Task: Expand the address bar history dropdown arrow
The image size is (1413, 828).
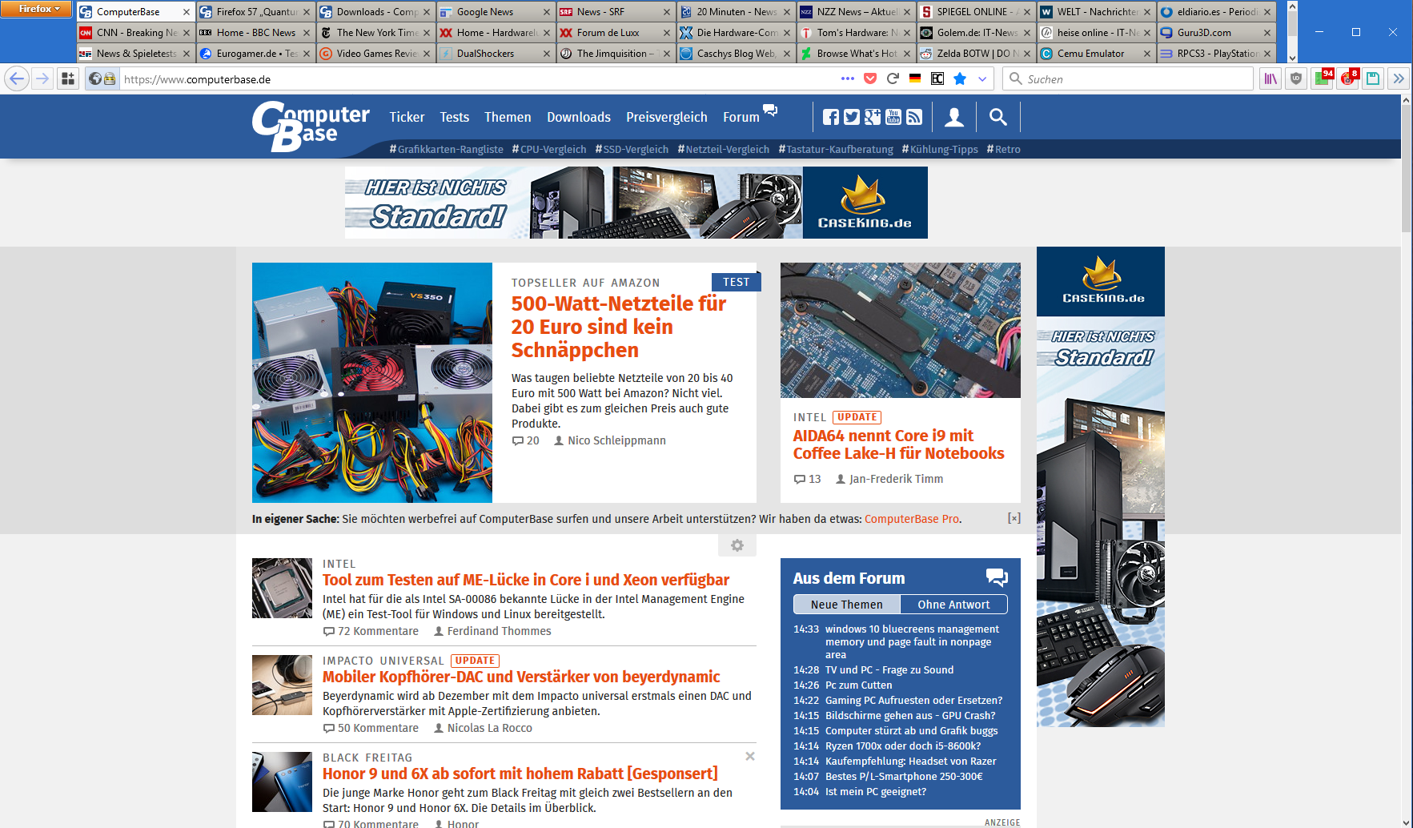Action: pyautogui.click(x=982, y=78)
